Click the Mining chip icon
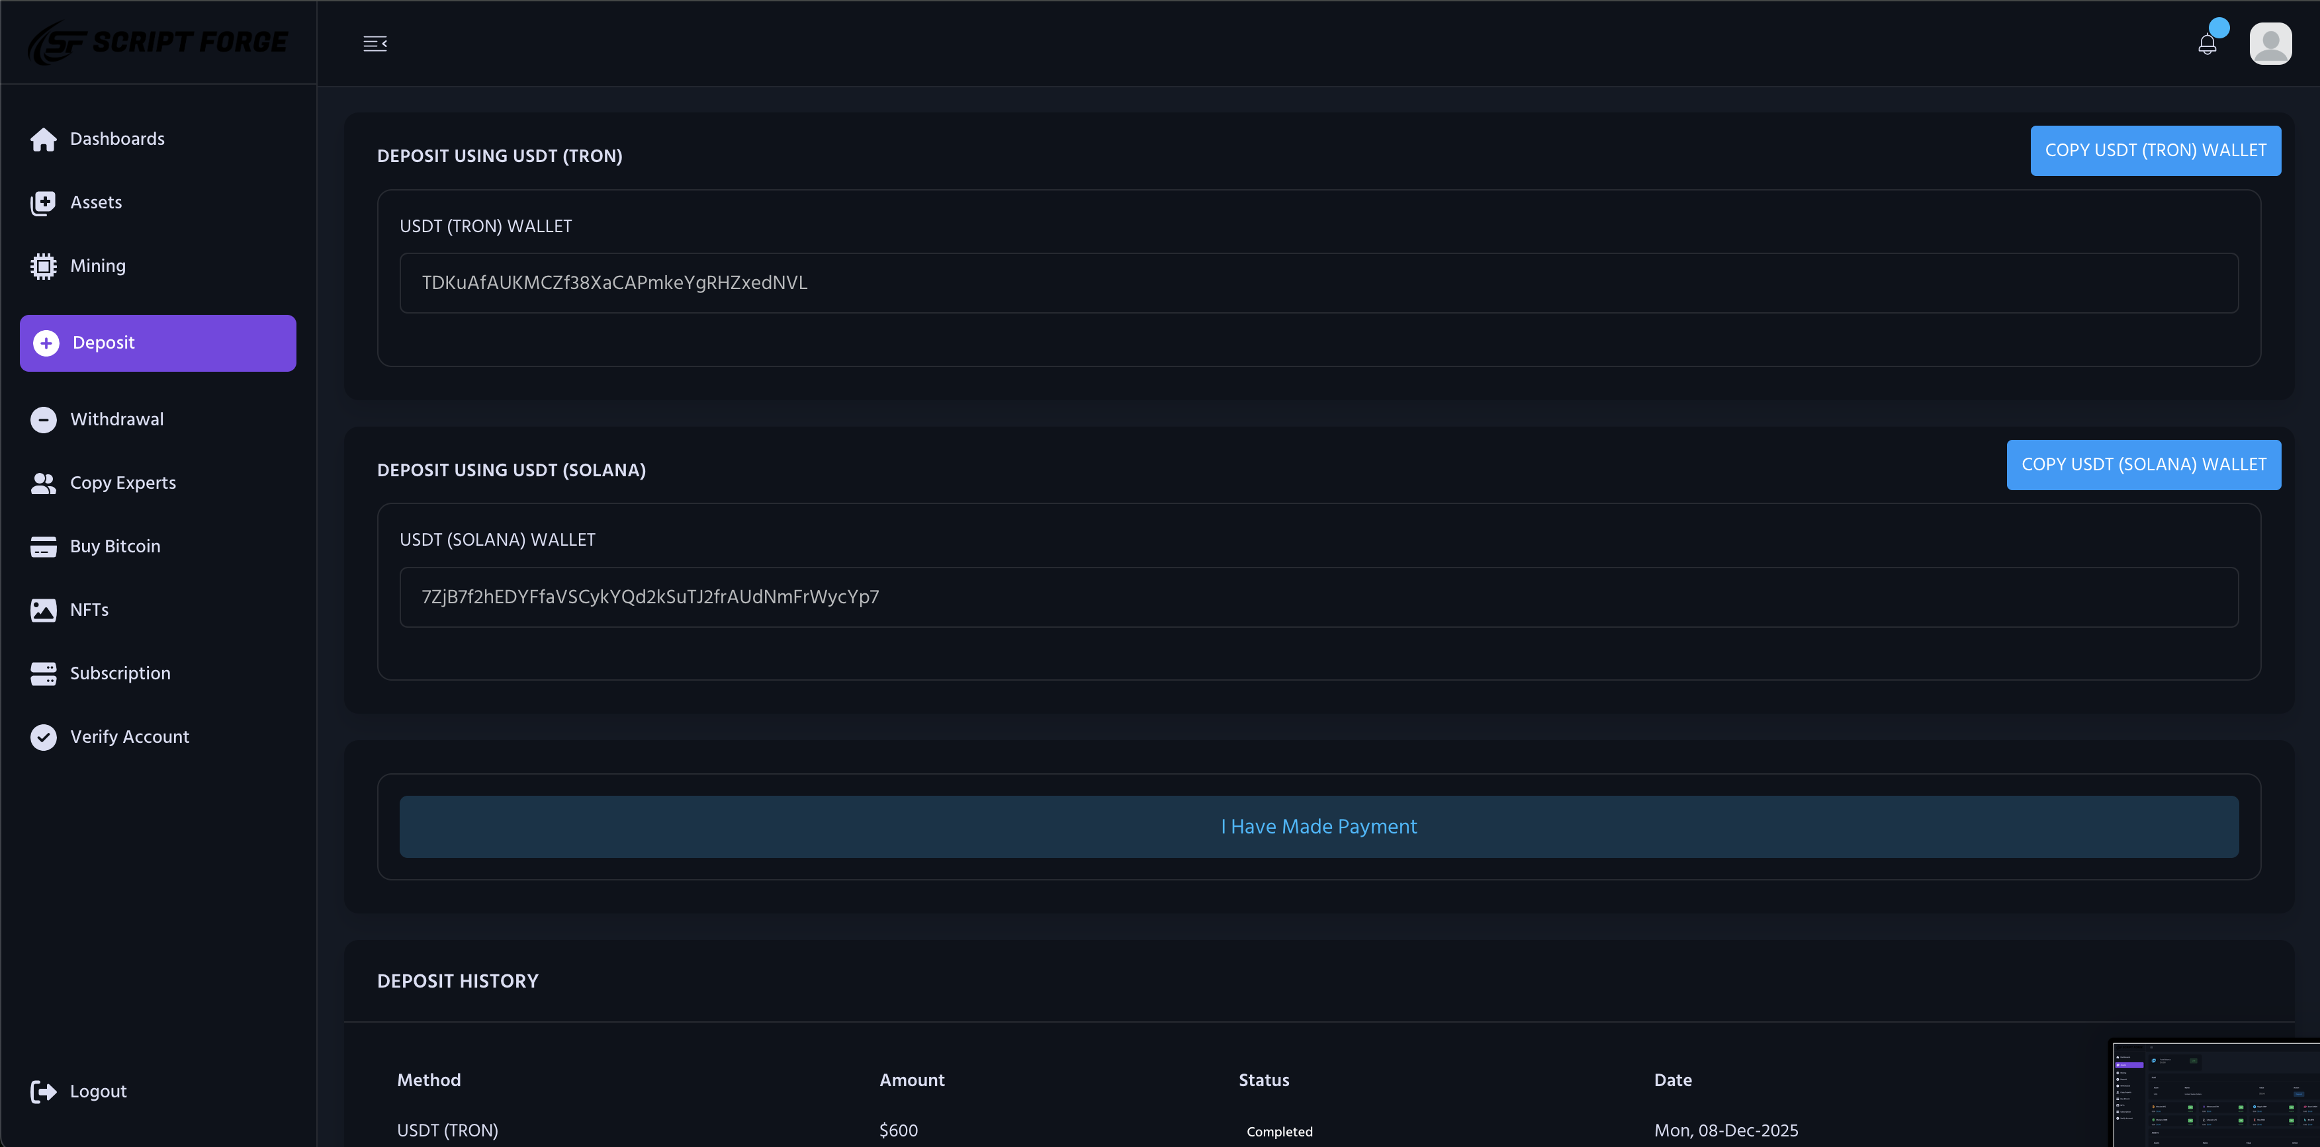Viewport: 2320px width, 1147px height. pos(42,266)
